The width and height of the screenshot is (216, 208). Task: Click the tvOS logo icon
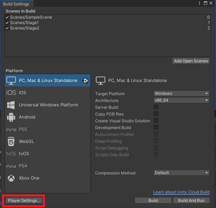click(11, 154)
